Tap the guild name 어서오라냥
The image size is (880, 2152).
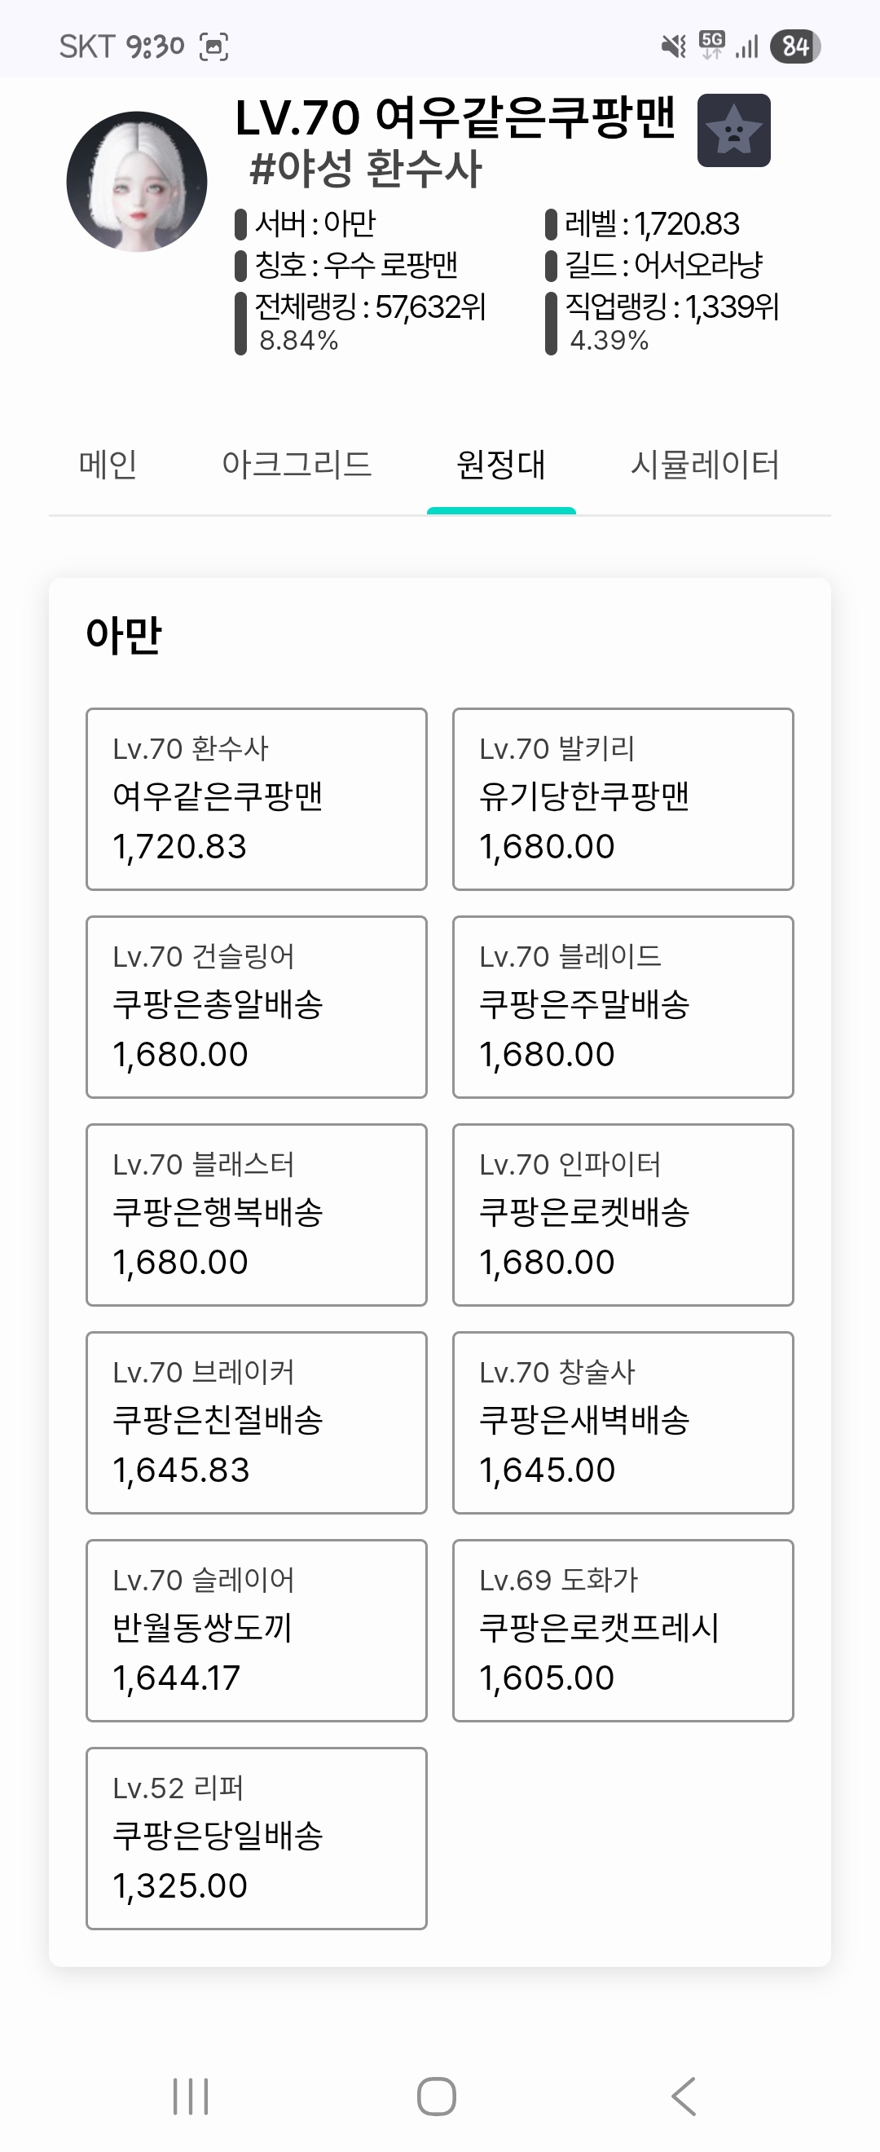(698, 266)
